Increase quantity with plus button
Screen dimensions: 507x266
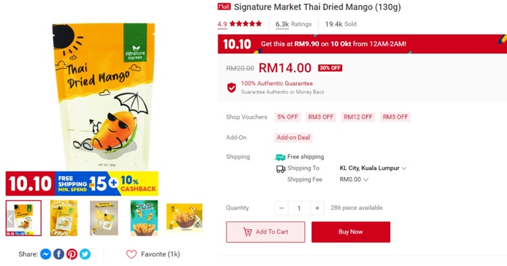coord(317,208)
